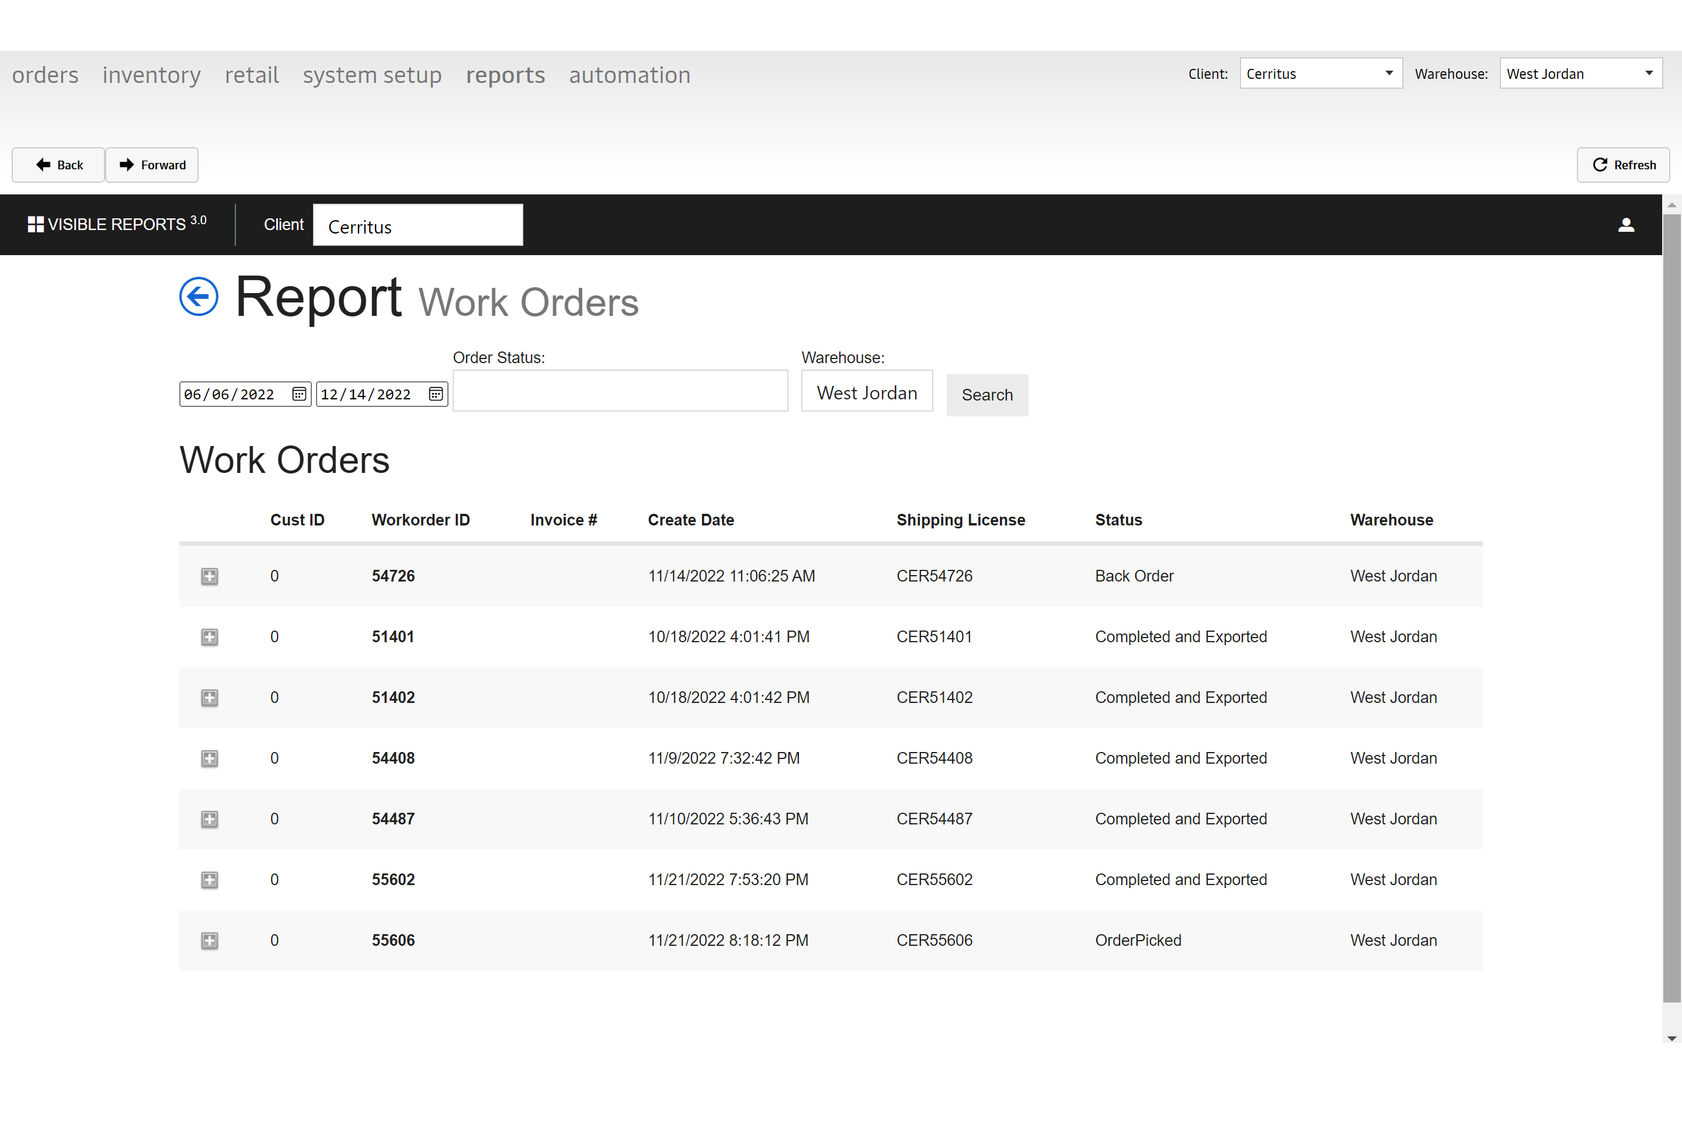The image size is (1682, 1121).
Task: Open calendar picker for start date 06/06/2022
Action: (x=299, y=394)
